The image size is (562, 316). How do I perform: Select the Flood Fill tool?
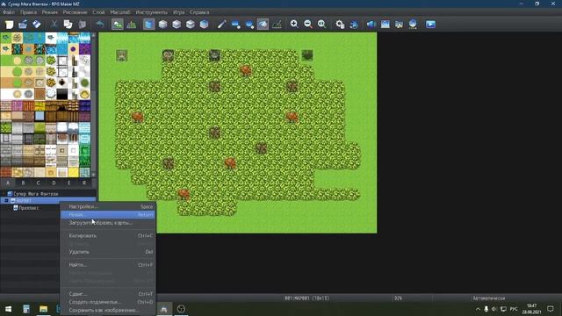263,25
